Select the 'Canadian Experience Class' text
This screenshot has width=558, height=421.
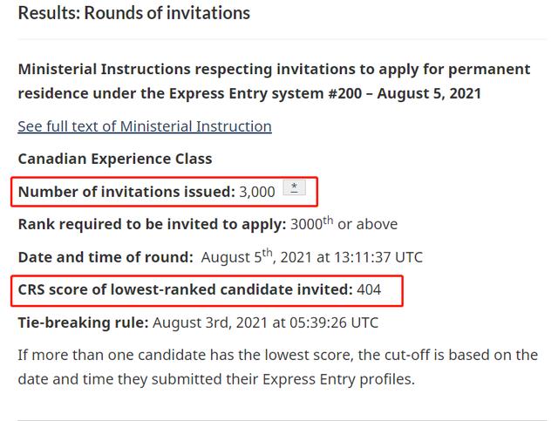(115, 159)
